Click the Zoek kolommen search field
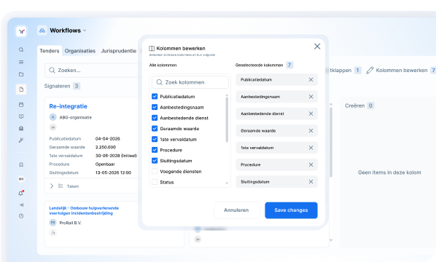 (x=190, y=82)
